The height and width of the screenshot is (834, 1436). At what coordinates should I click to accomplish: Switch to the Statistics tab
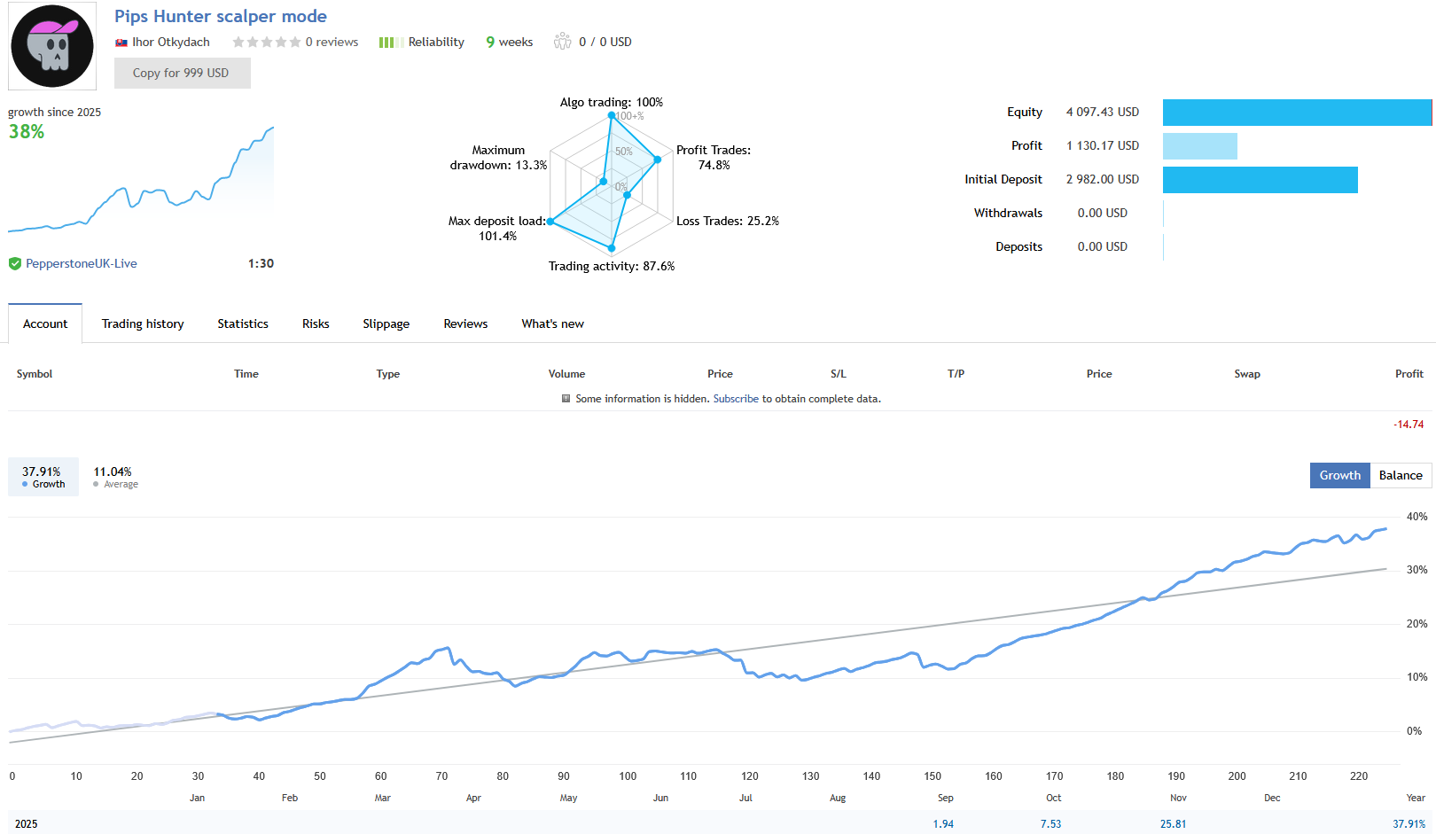(242, 323)
